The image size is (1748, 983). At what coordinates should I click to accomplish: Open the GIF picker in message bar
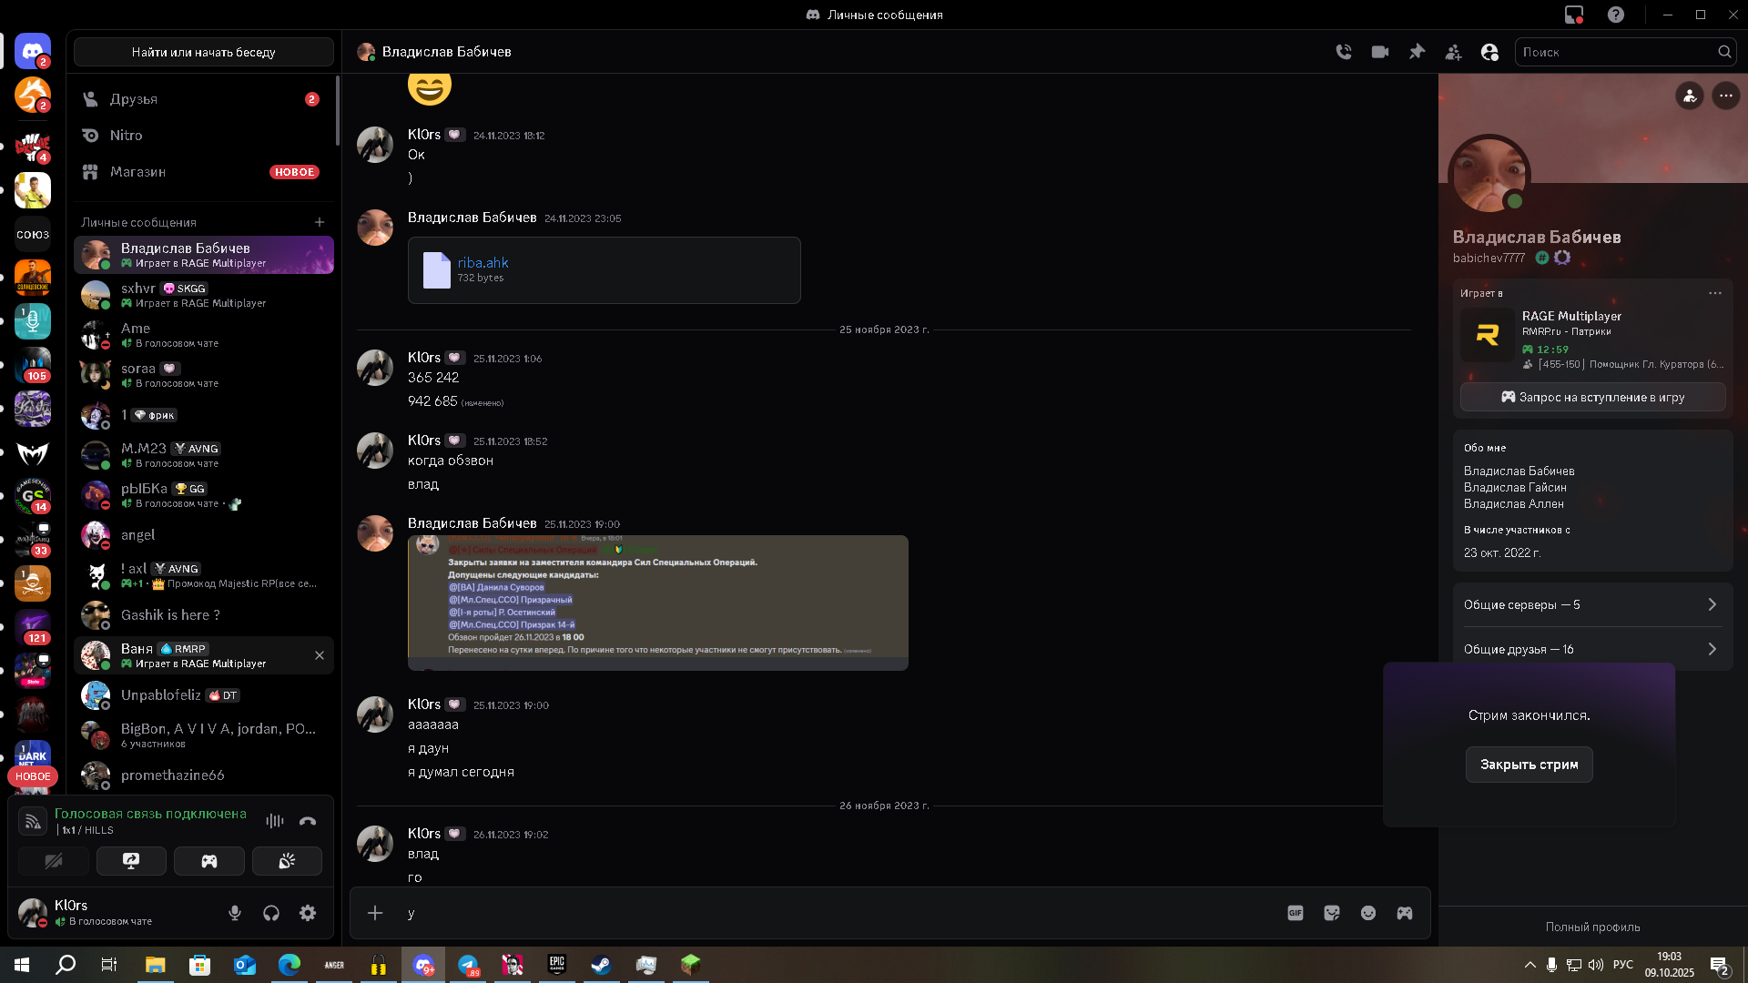click(x=1296, y=913)
